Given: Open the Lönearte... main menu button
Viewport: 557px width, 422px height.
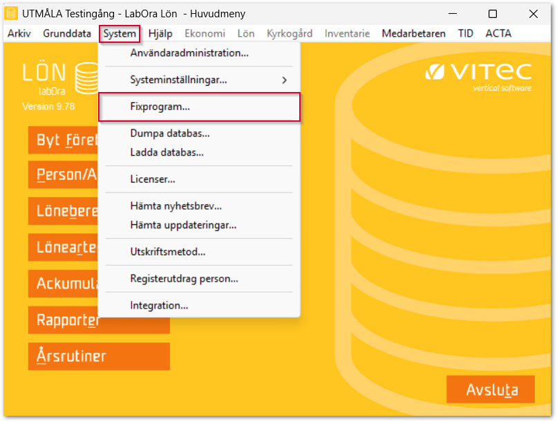Looking at the screenshot, I should [x=63, y=247].
